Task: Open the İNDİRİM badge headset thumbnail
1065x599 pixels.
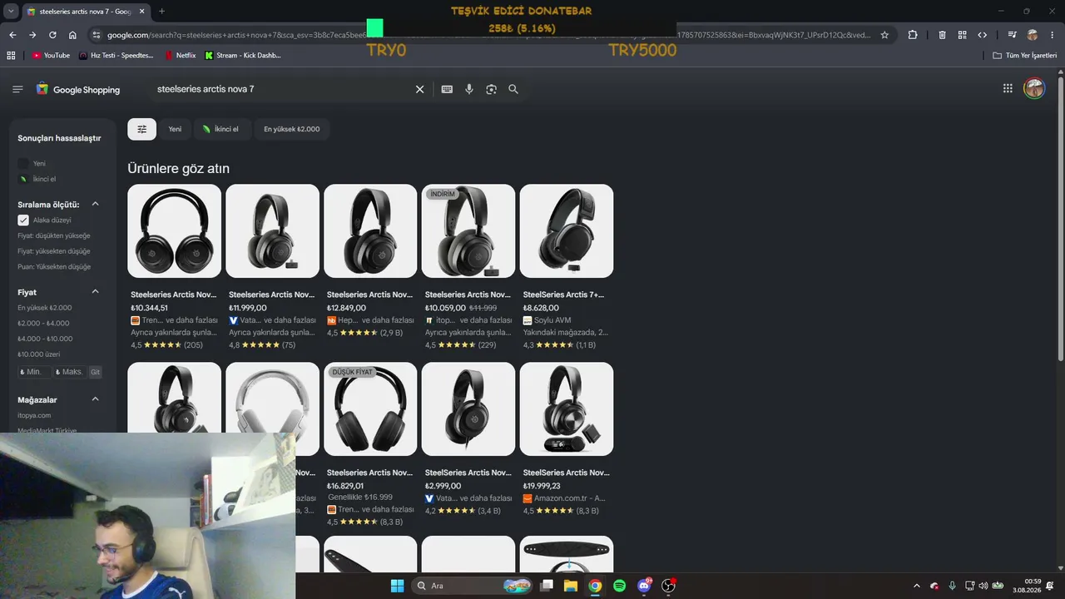Action: [468, 230]
